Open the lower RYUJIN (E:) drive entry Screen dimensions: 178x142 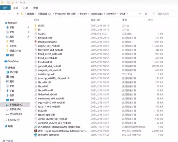pos(14,120)
